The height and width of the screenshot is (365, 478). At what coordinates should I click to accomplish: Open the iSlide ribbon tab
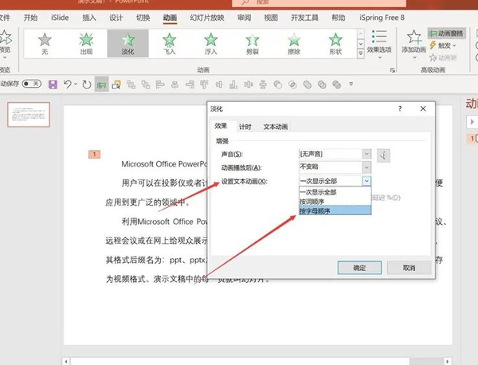coord(60,18)
